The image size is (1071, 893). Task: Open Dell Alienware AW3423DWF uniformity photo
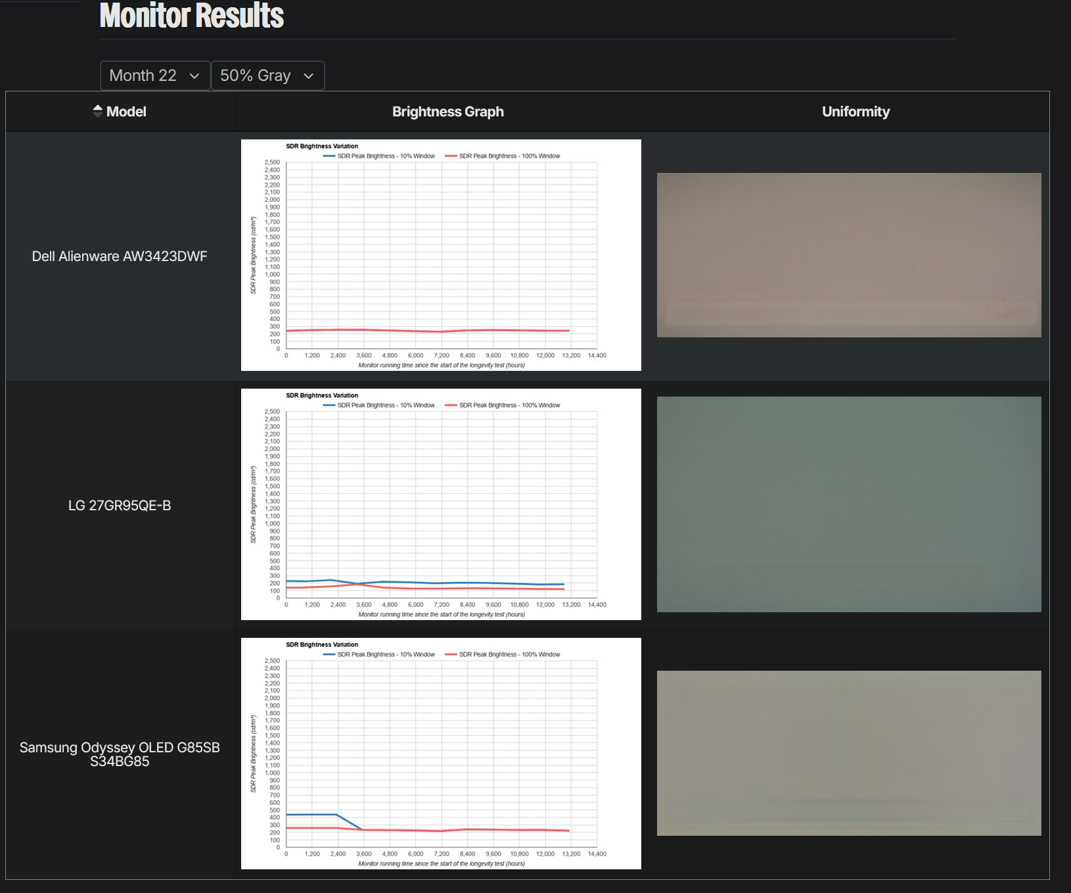[849, 255]
